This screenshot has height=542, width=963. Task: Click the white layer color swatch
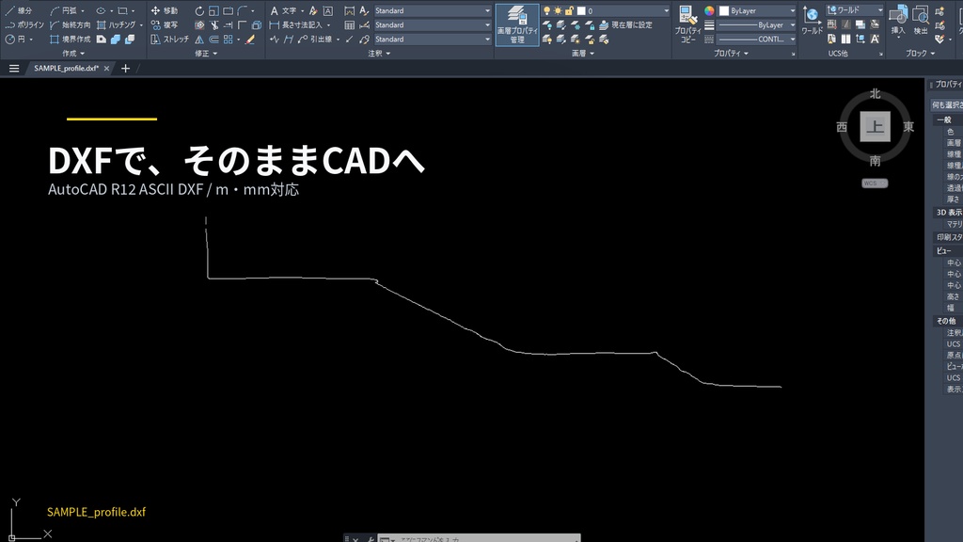(581, 10)
